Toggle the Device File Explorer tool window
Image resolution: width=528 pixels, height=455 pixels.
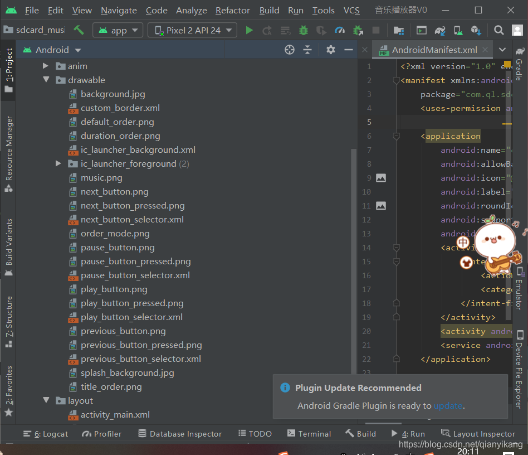520,369
